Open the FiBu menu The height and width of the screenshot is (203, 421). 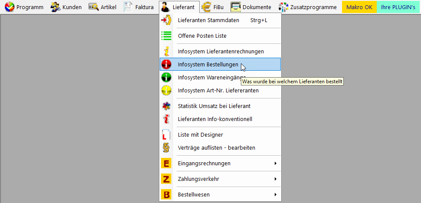pyautogui.click(x=218, y=7)
